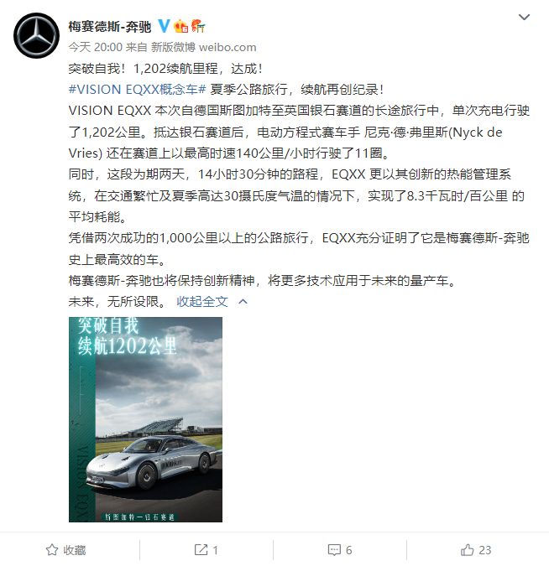The height and width of the screenshot is (566, 549).
Task: Collapse the post with 收起全文
Action: 202,301
